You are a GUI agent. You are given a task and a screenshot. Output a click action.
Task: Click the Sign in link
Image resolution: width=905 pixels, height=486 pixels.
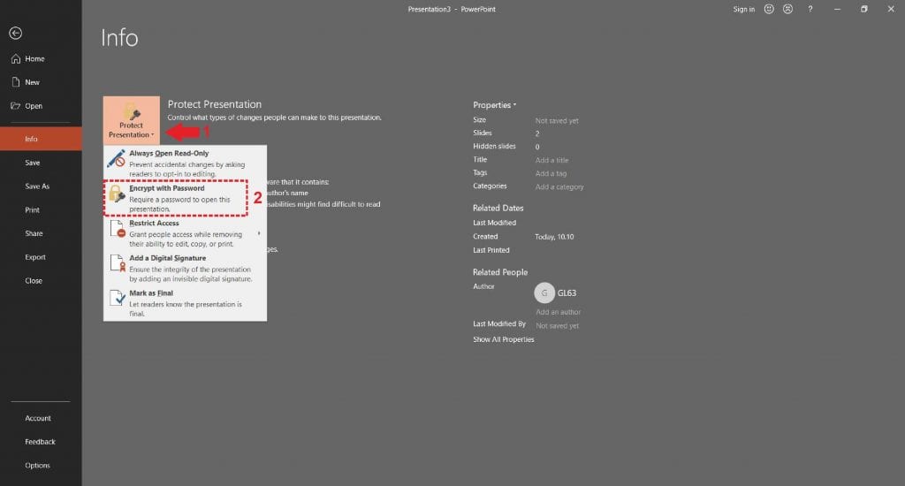(744, 9)
